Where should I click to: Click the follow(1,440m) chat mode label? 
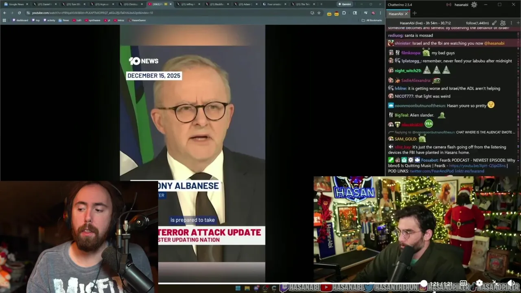tap(477, 23)
